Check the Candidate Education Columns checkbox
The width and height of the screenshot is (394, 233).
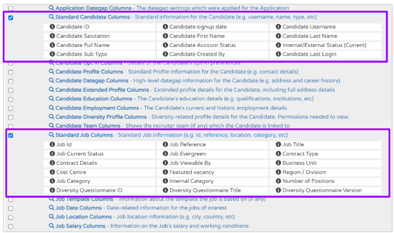(x=10, y=100)
